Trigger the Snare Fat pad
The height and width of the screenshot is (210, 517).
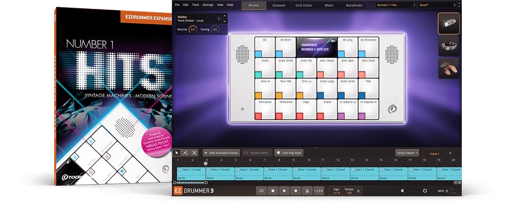[306, 68]
